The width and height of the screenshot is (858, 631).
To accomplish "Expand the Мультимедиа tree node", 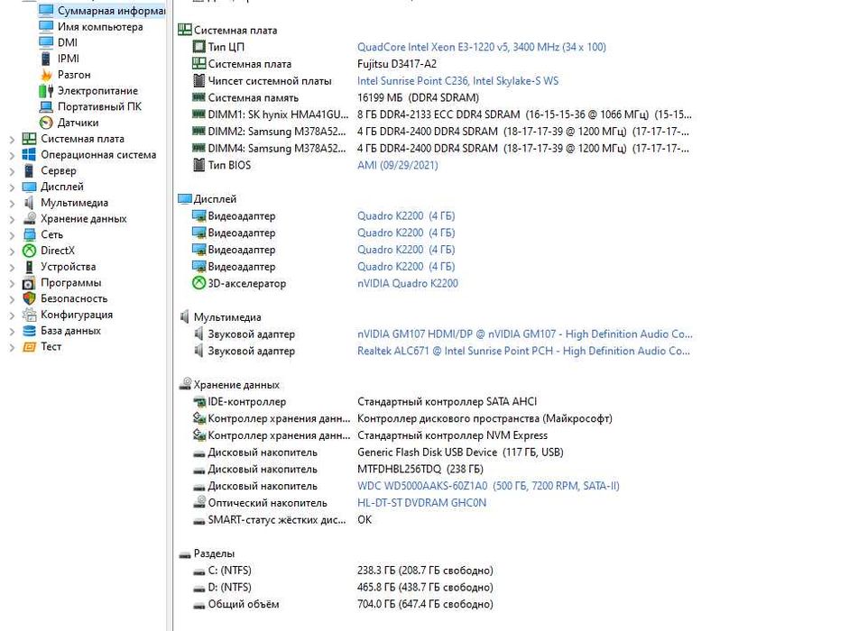I will coord(12,204).
